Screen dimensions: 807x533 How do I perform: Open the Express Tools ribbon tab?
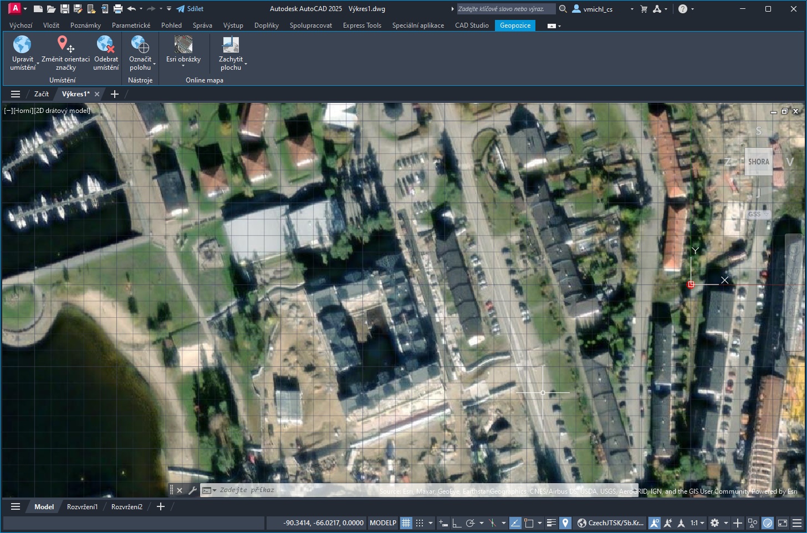pos(362,25)
